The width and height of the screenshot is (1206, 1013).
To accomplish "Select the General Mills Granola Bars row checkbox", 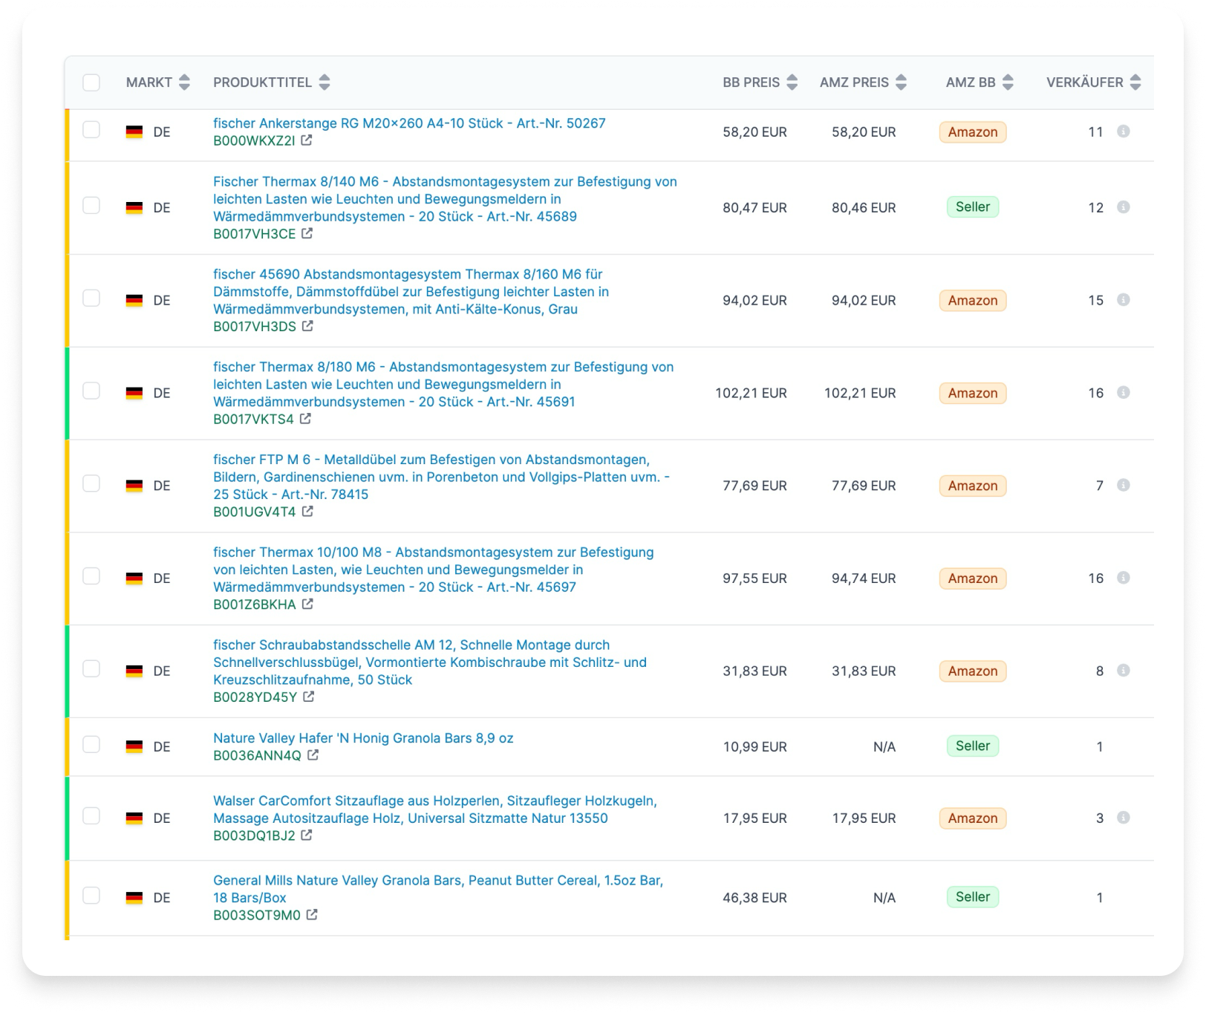I will tap(91, 896).
